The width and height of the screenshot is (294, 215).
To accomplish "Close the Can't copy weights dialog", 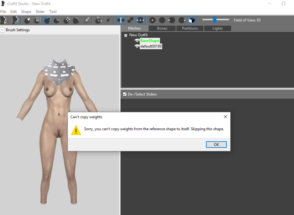I will pyautogui.click(x=225, y=117).
